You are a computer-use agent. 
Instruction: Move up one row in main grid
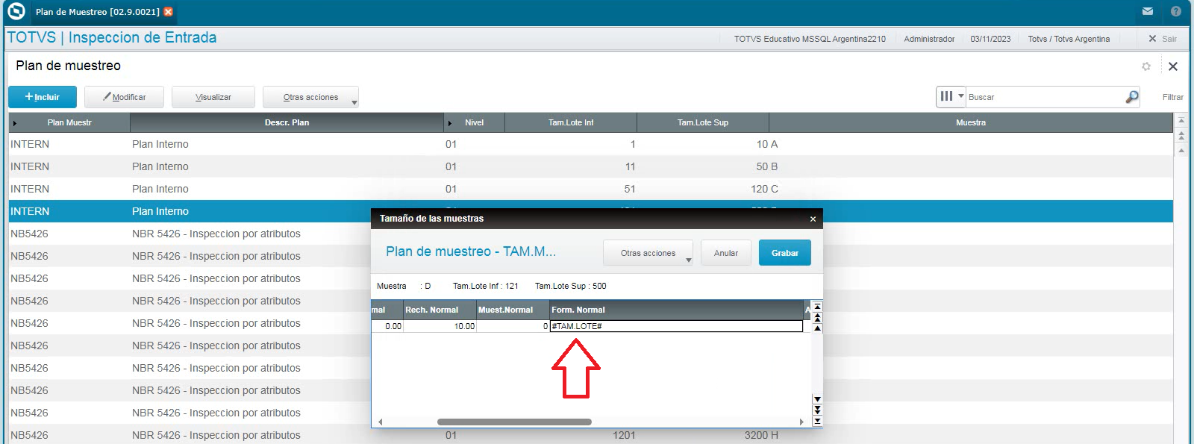pyautogui.click(x=1181, y=150)
